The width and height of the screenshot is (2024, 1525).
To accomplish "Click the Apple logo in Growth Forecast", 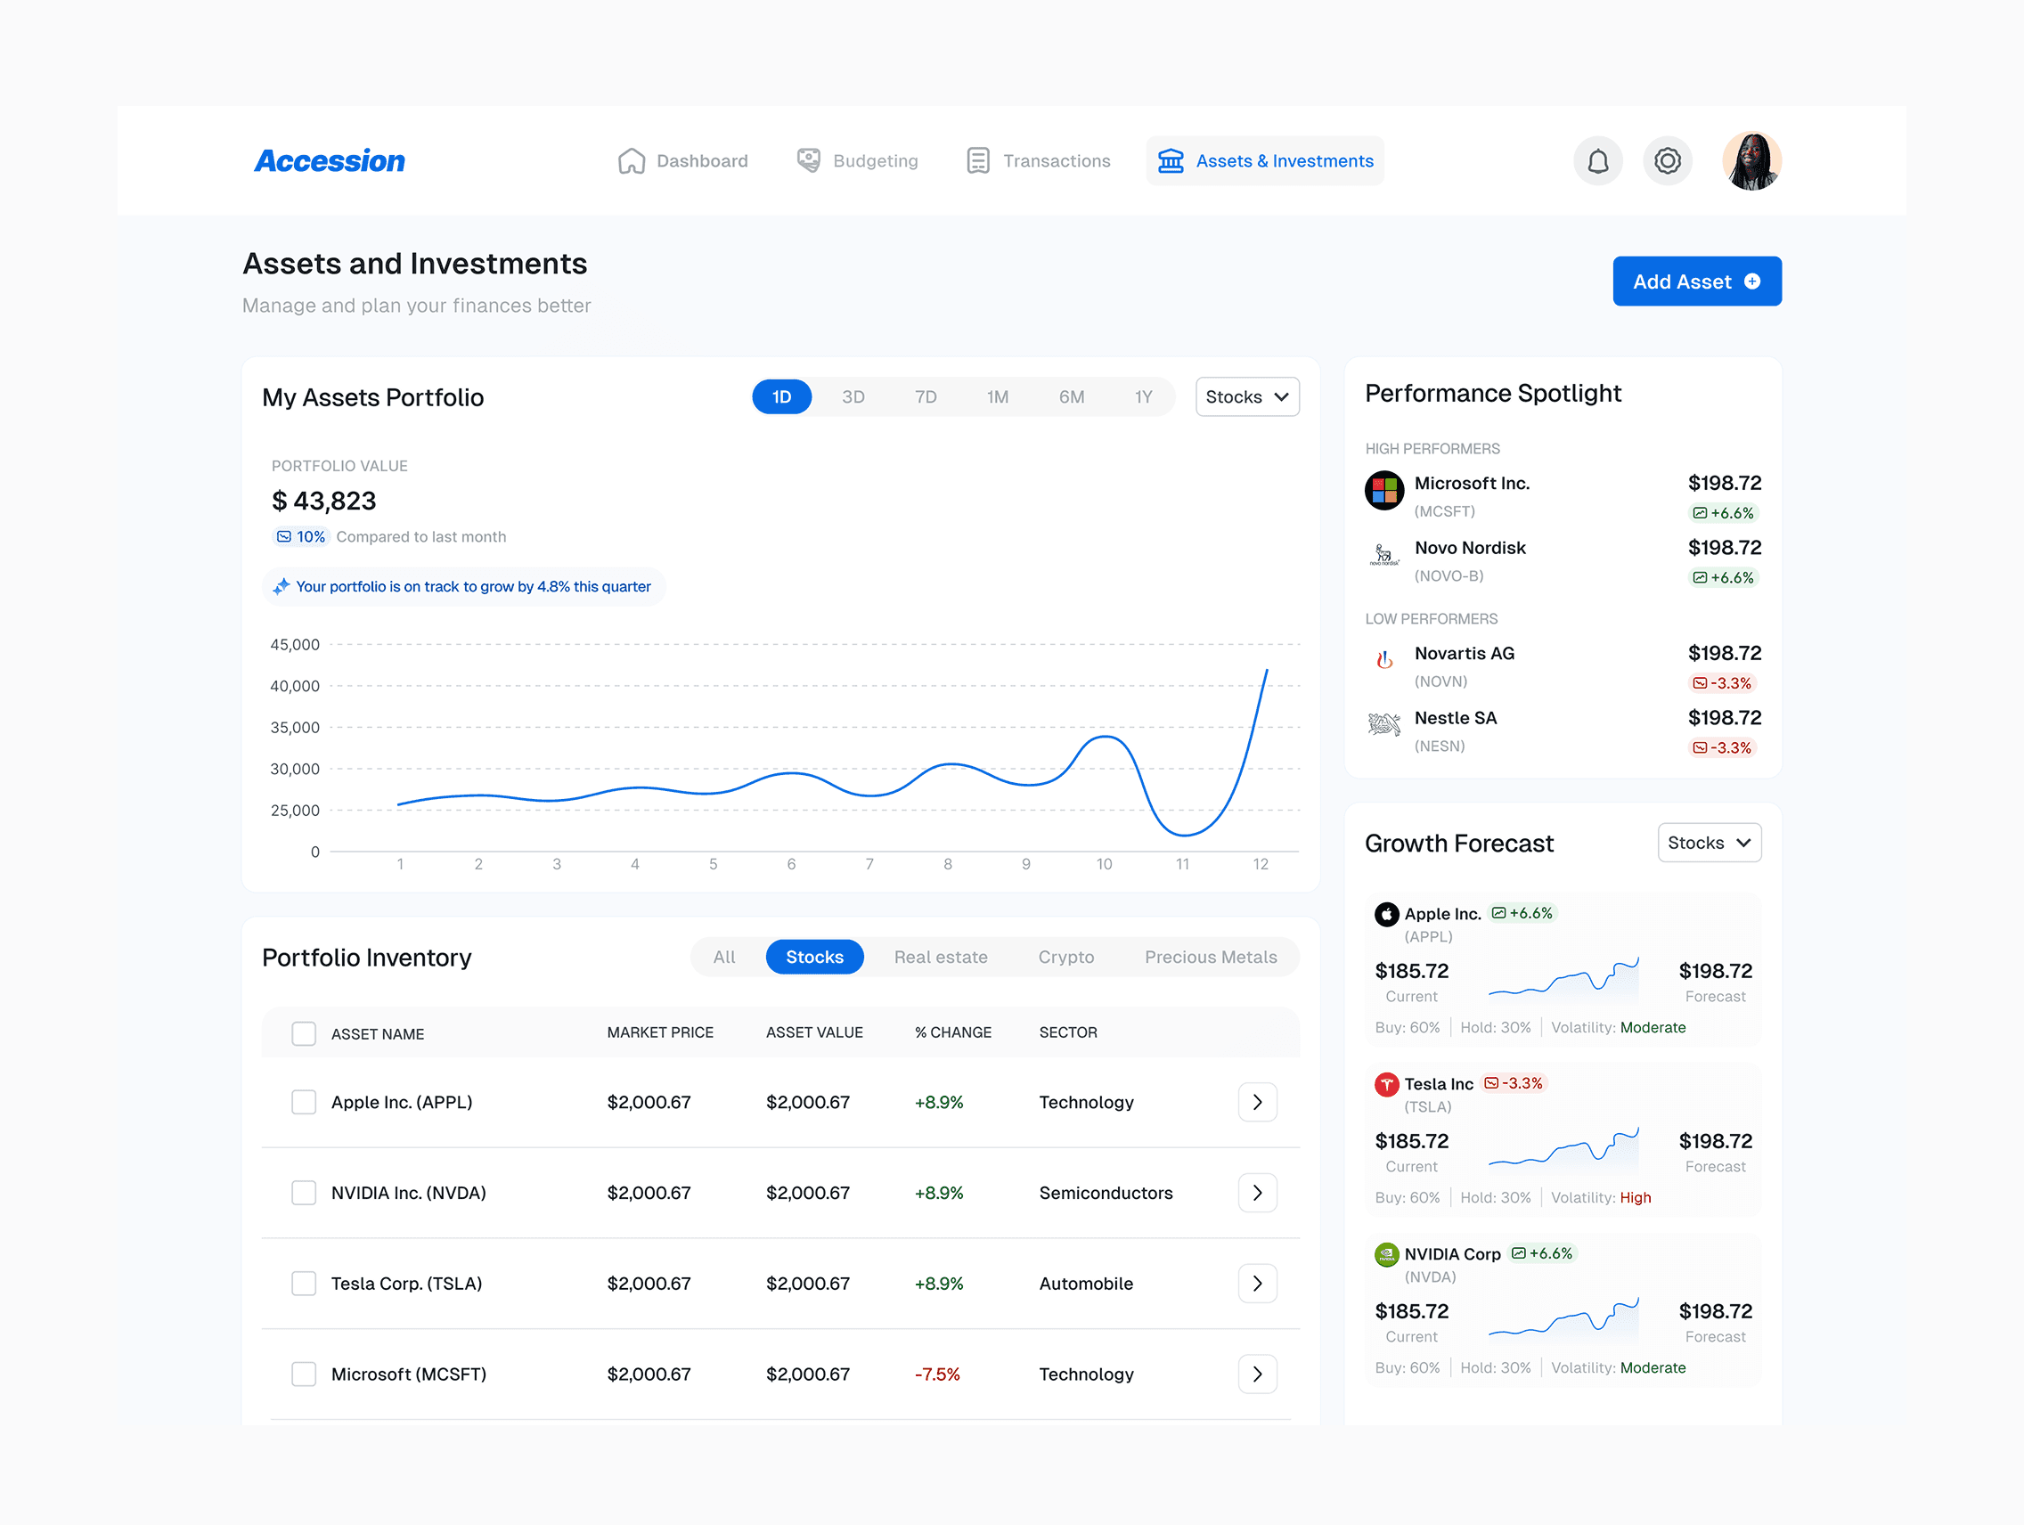I will tap(1386, 914).
